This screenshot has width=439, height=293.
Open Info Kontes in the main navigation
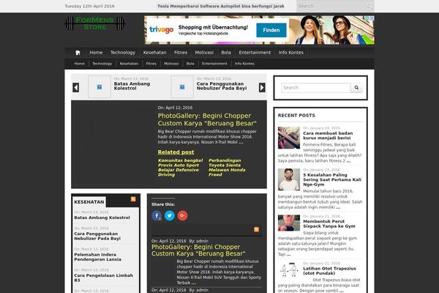click(x=291, y=53)
